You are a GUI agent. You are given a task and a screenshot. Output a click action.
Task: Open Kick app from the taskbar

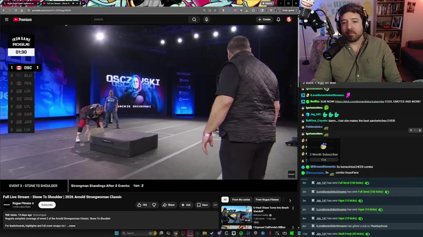pyautogui.click(x=292, y=233)
